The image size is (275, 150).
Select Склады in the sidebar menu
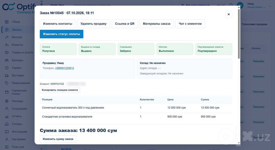pos(17,124)
